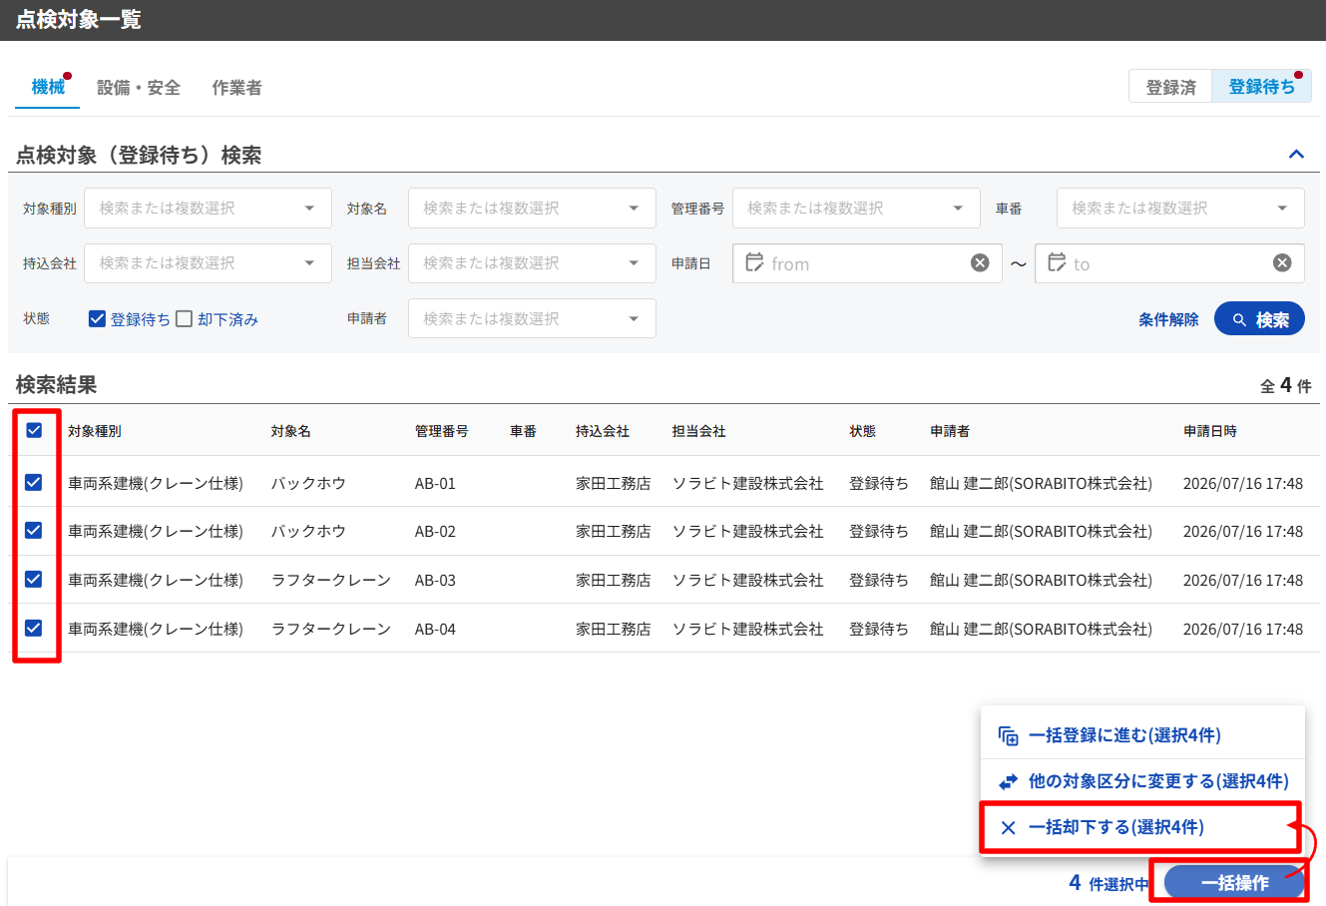Click the magnifier icon in 検索 button
The width and height of the screenshot is (1326, 906).
(1239, 319)
